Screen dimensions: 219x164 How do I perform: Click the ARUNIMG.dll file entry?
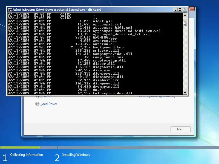click(x=105, y=37)
